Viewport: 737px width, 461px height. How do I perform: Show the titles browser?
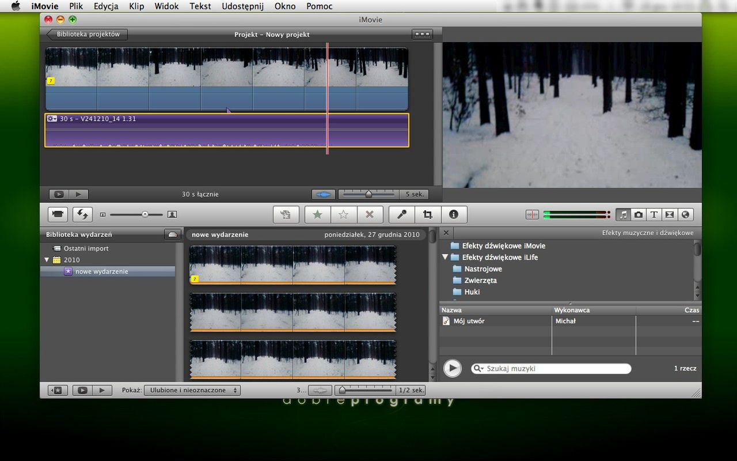coord(654,214)
